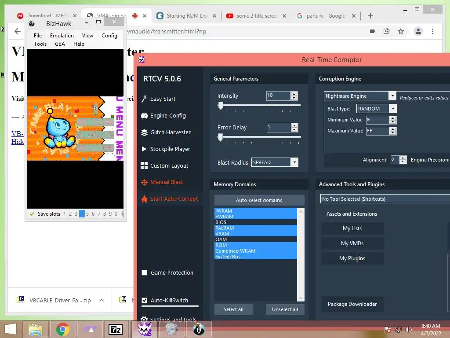The height and width of the screenshot is (338, 450).
Task: Click Manual Blast crosshair icon
Action: click(144, 182)
